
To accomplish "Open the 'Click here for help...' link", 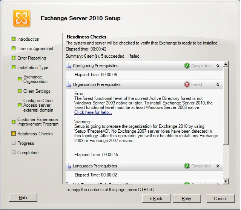I will pyautogui.click(x=93, y=112).
